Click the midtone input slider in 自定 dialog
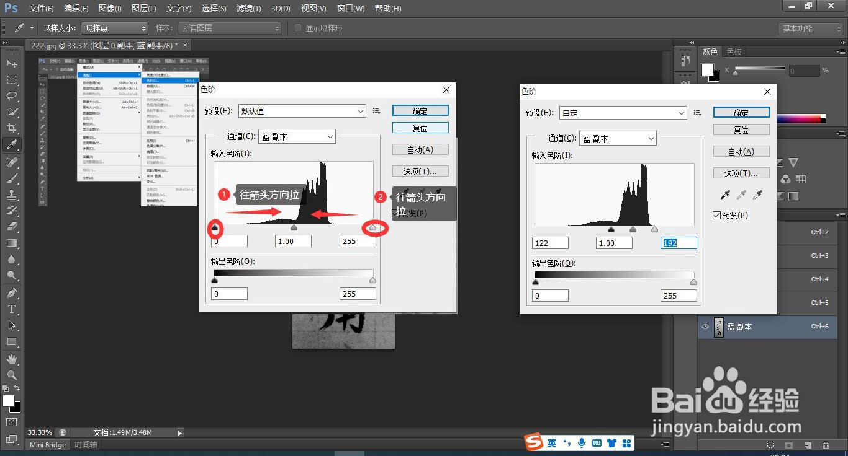This screenshot has height=456, width=848. (x=633, y=229)
